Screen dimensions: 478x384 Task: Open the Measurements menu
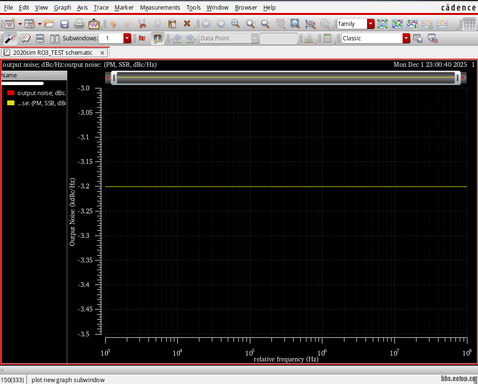[x=160, y=7]
